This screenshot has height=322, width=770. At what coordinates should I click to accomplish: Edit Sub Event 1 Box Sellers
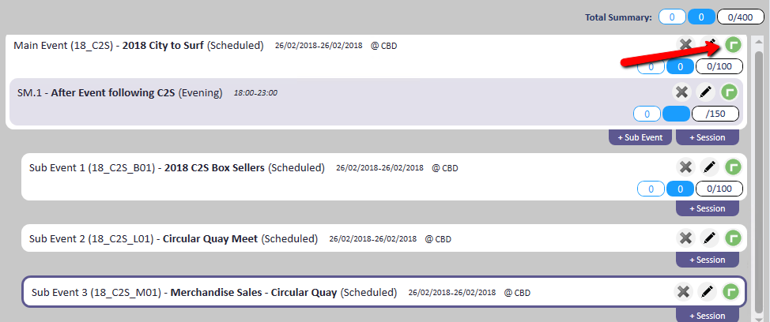[710, 167]
